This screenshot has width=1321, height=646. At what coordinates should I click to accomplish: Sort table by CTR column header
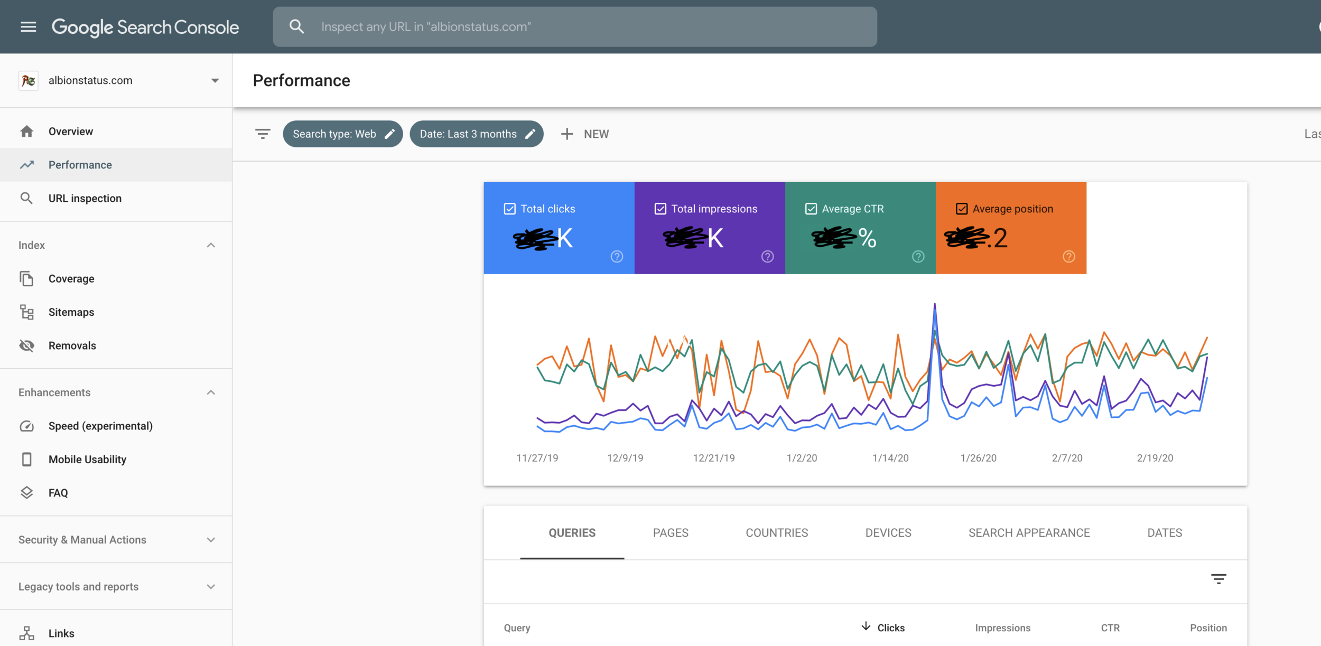[1110, 628]
